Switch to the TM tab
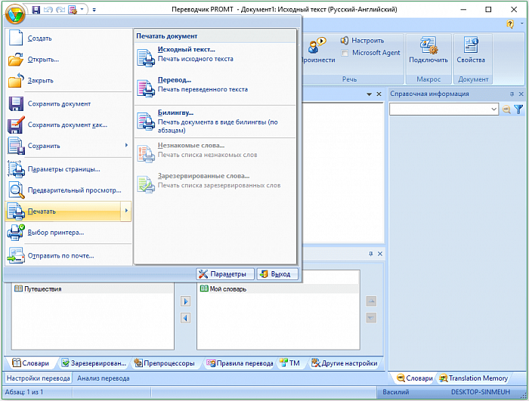 [x=289, y=363]
